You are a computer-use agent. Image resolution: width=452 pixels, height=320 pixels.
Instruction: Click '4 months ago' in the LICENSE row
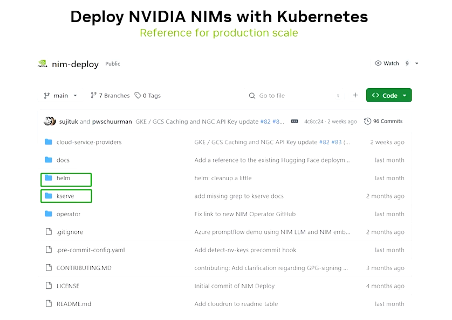pyautogui.click(x=385, y=286)
